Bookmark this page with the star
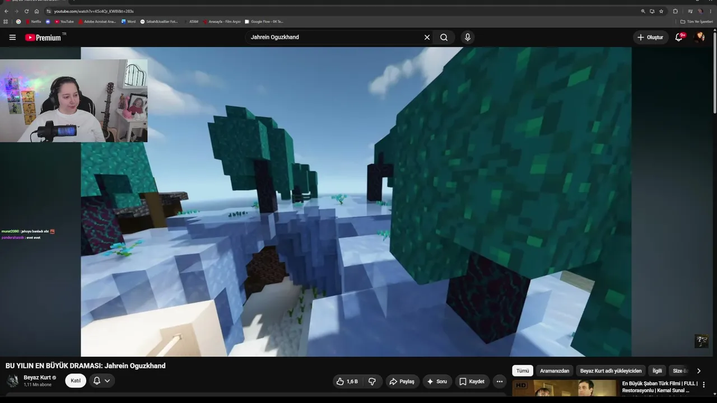 click(661, 11)
